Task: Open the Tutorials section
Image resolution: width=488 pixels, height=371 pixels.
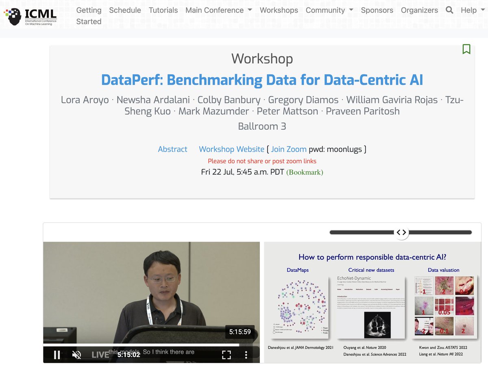Action: point(163,10)
